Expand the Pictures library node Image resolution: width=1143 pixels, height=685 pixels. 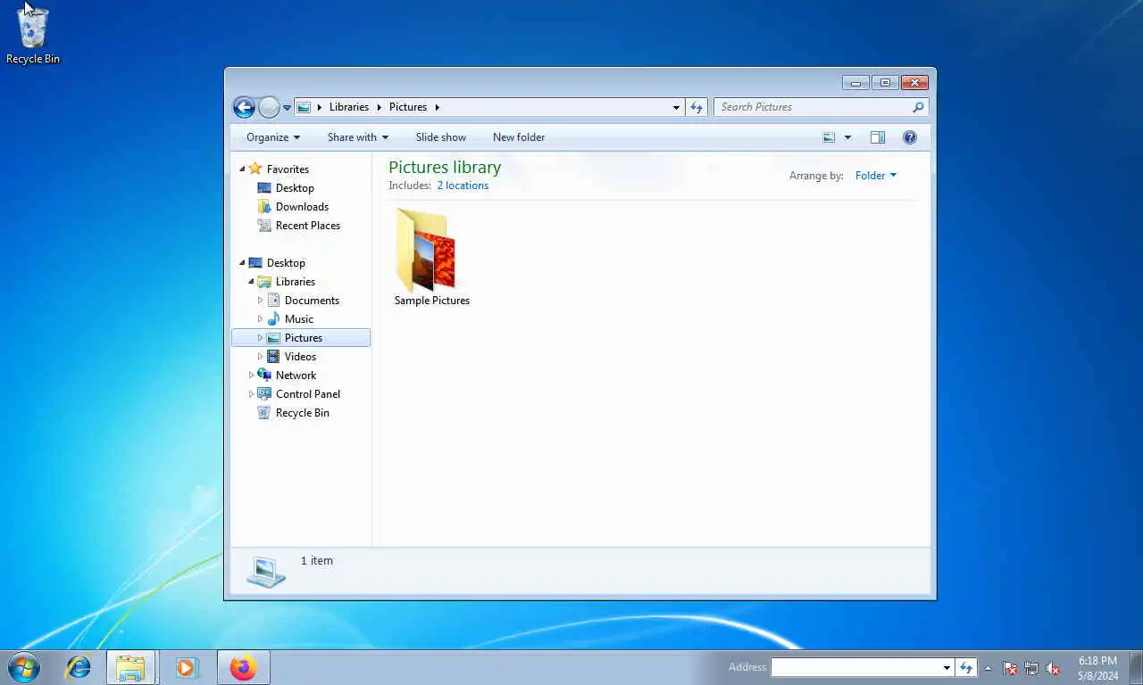point(260,338)
